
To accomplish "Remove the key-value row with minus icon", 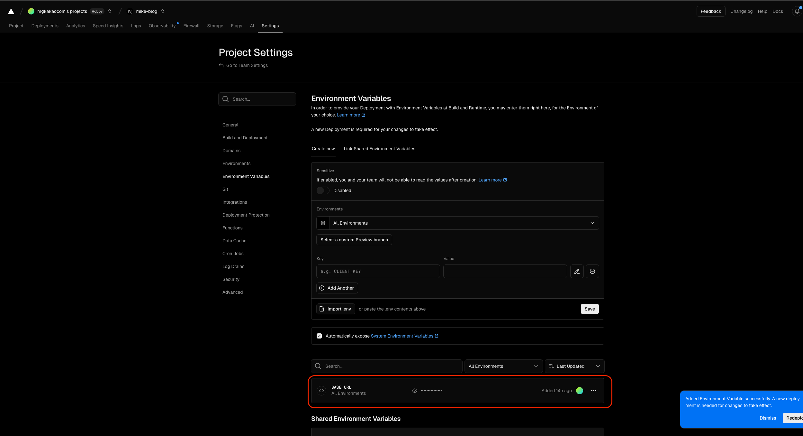I will pos(592,271).
